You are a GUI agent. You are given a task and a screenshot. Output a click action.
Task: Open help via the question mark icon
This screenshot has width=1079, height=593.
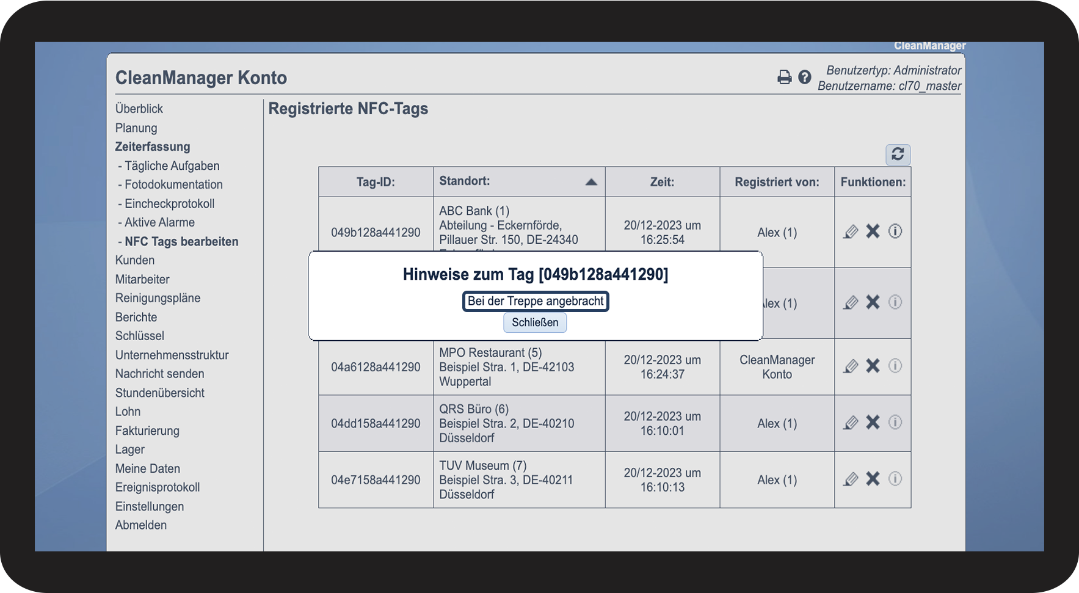[x=805, y=77]
